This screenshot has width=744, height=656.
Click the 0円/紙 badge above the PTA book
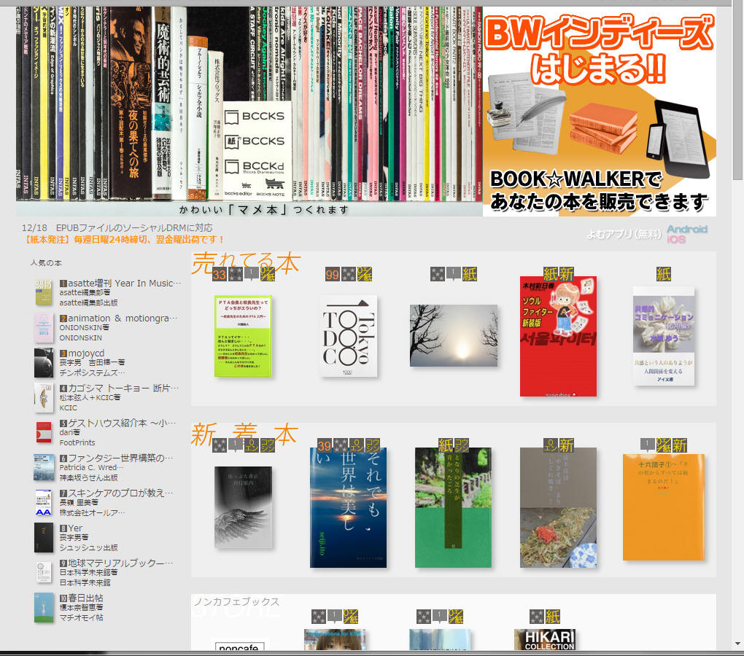268,274
